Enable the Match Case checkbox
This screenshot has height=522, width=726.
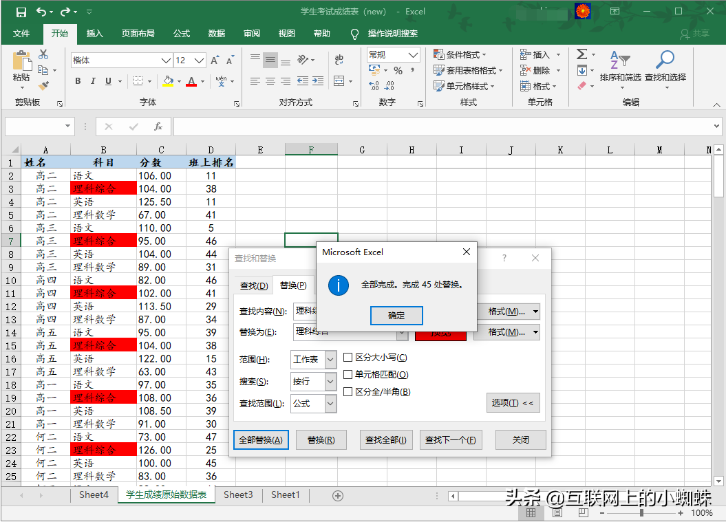tap(348, 357)
